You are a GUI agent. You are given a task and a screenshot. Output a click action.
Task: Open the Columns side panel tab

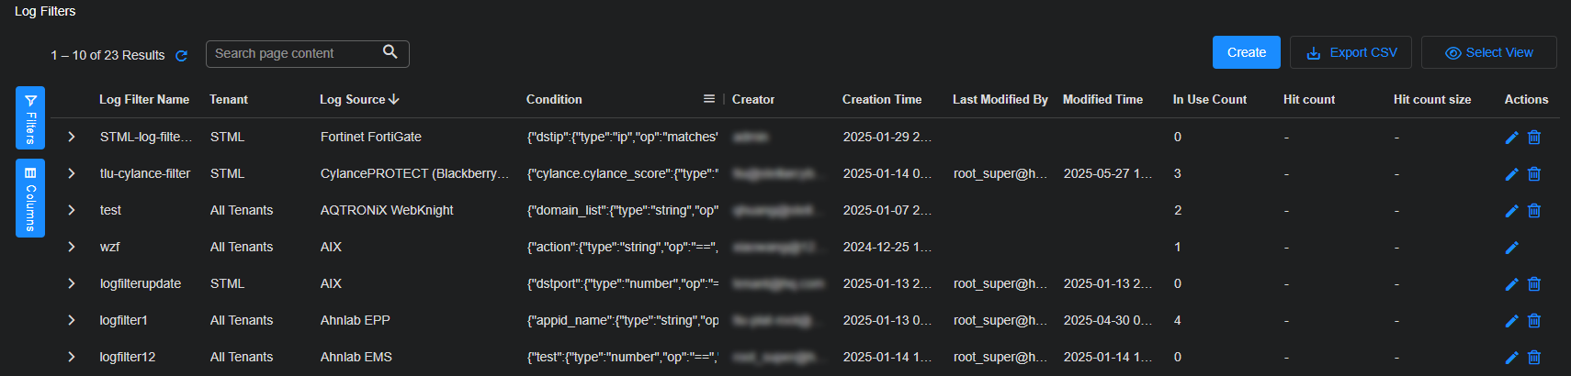30,198
